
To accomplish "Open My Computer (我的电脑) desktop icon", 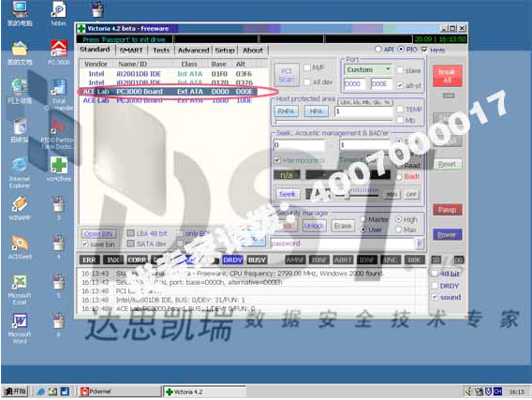I will pos(20,13).
